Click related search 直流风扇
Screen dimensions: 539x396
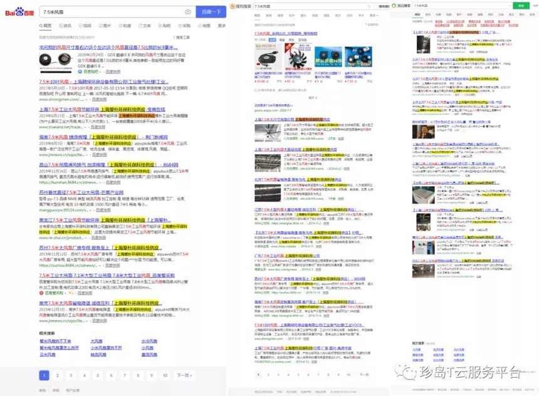pos(149,355)
